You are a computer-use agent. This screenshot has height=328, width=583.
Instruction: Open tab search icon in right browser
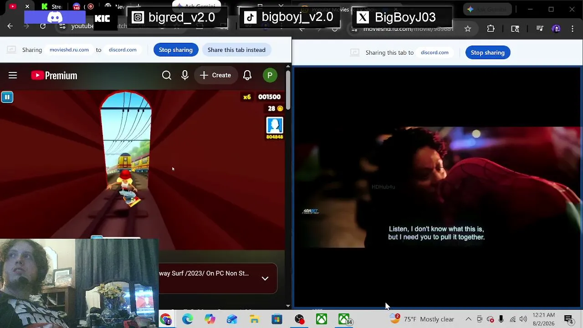tap(515, 29)
